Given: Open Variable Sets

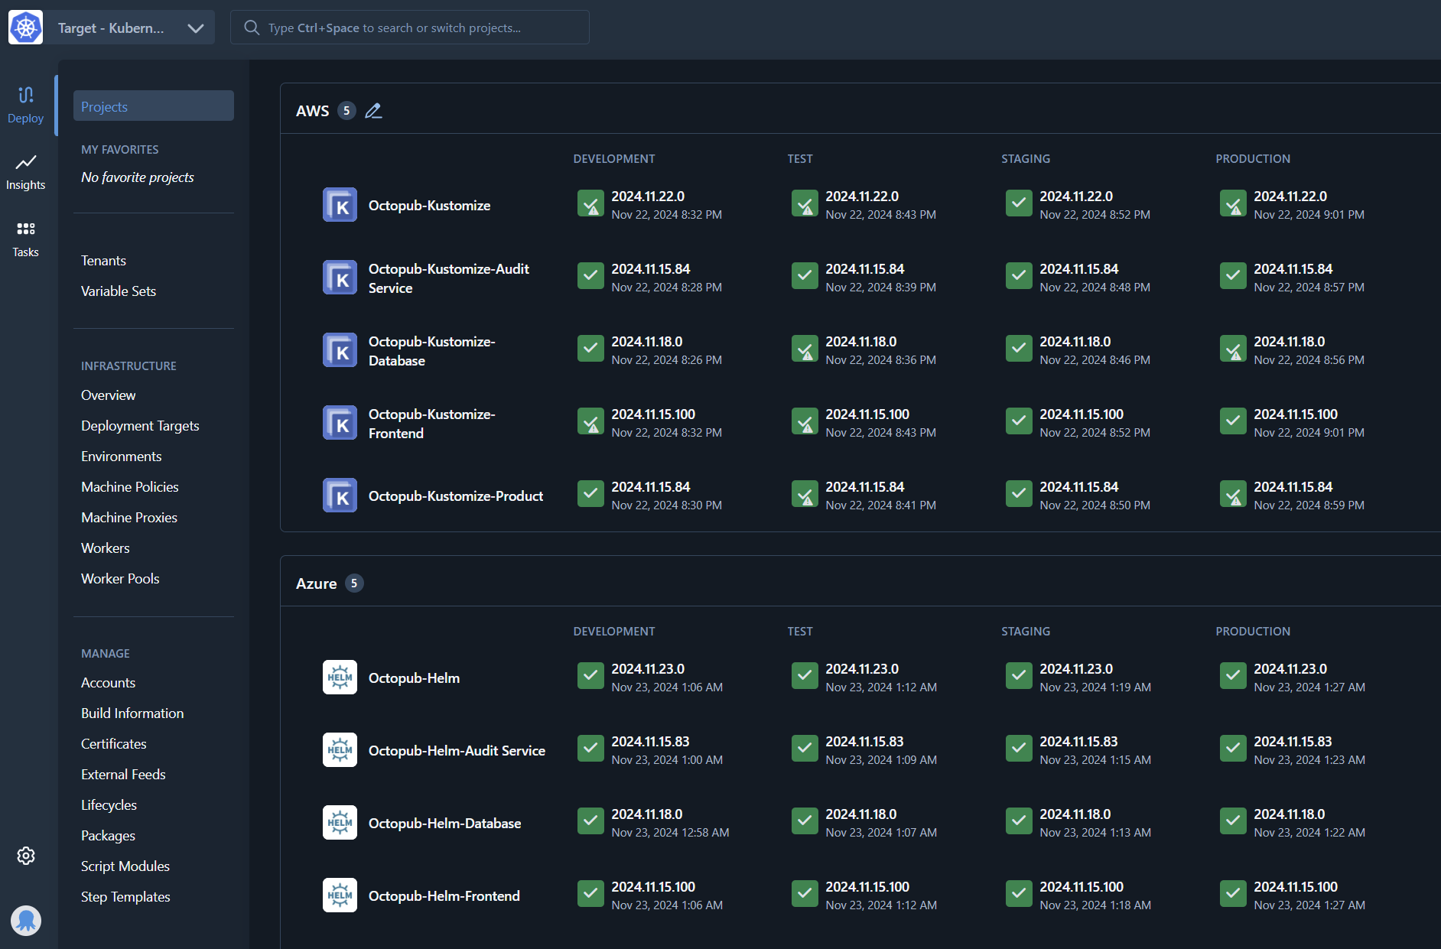Looking at the screenshot, I should (x=118, y=291).
